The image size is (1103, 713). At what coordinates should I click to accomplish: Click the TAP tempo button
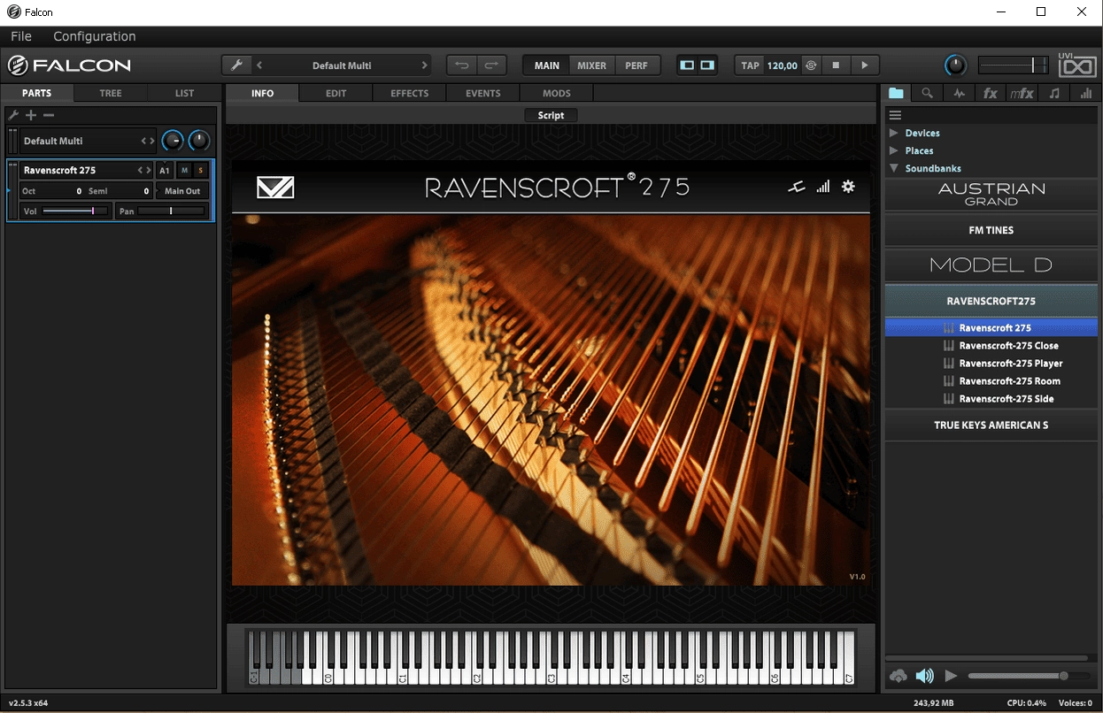tap(751, 65)
